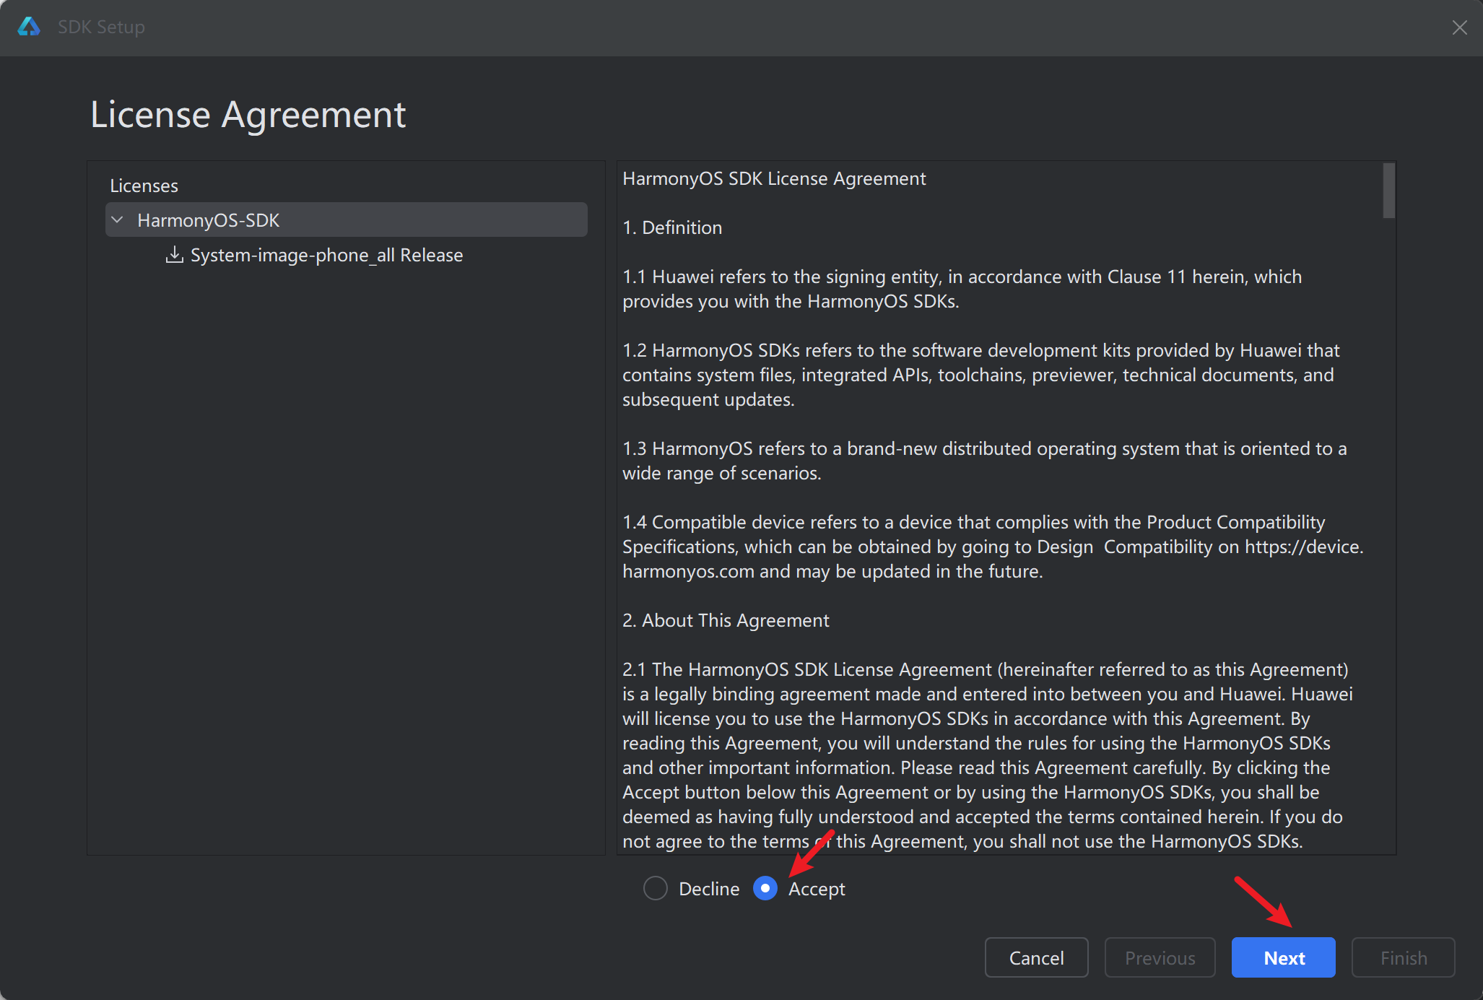Click the Cancel button
This screenshot has height=1000, width=1483.
[1036, 957]
